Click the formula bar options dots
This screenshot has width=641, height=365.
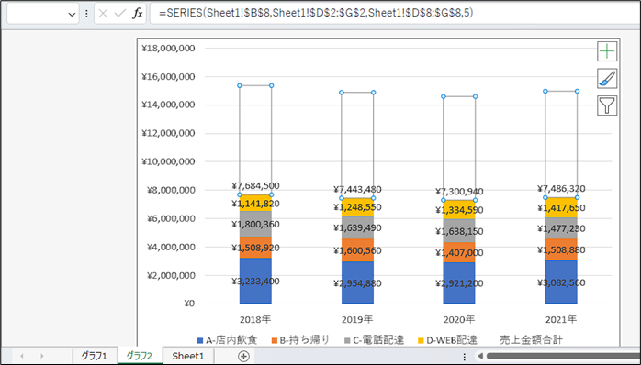click(86, 14)
